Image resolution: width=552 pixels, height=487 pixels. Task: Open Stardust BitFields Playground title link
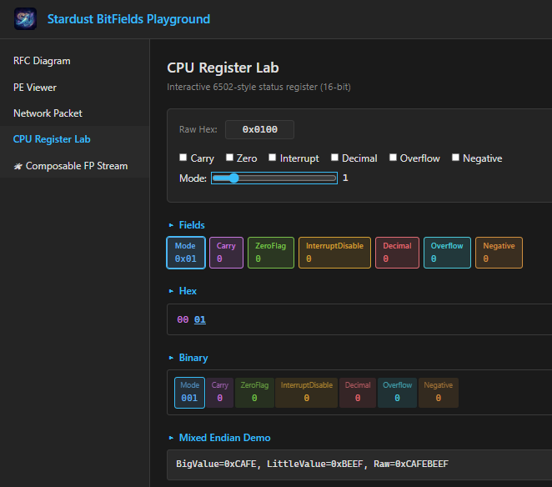pos(128,19)
